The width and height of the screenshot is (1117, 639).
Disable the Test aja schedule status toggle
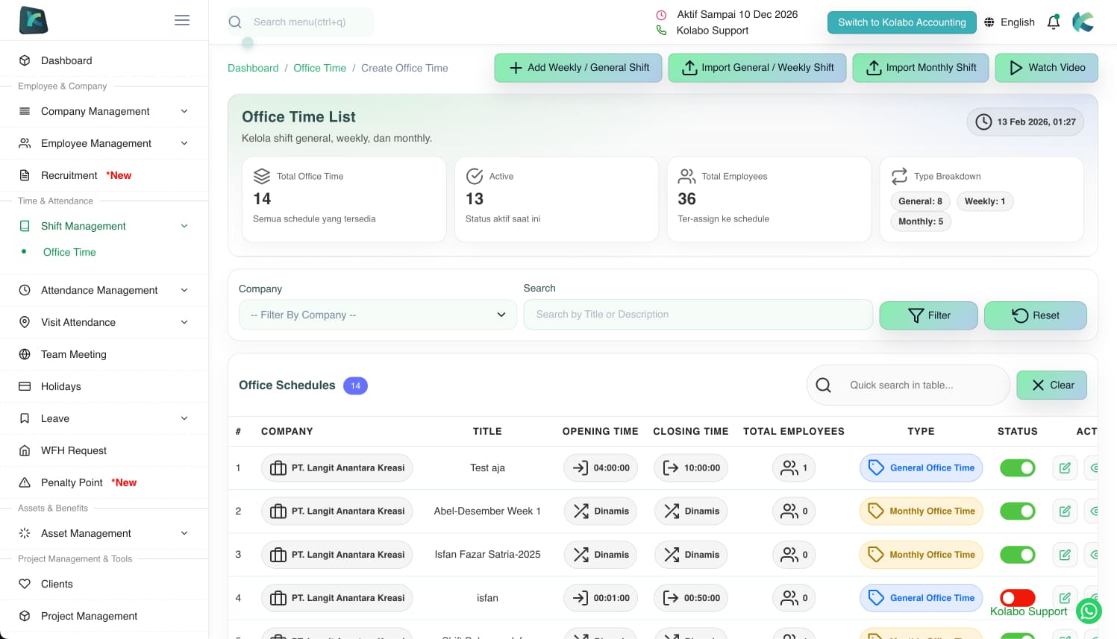click(1017, 468)
